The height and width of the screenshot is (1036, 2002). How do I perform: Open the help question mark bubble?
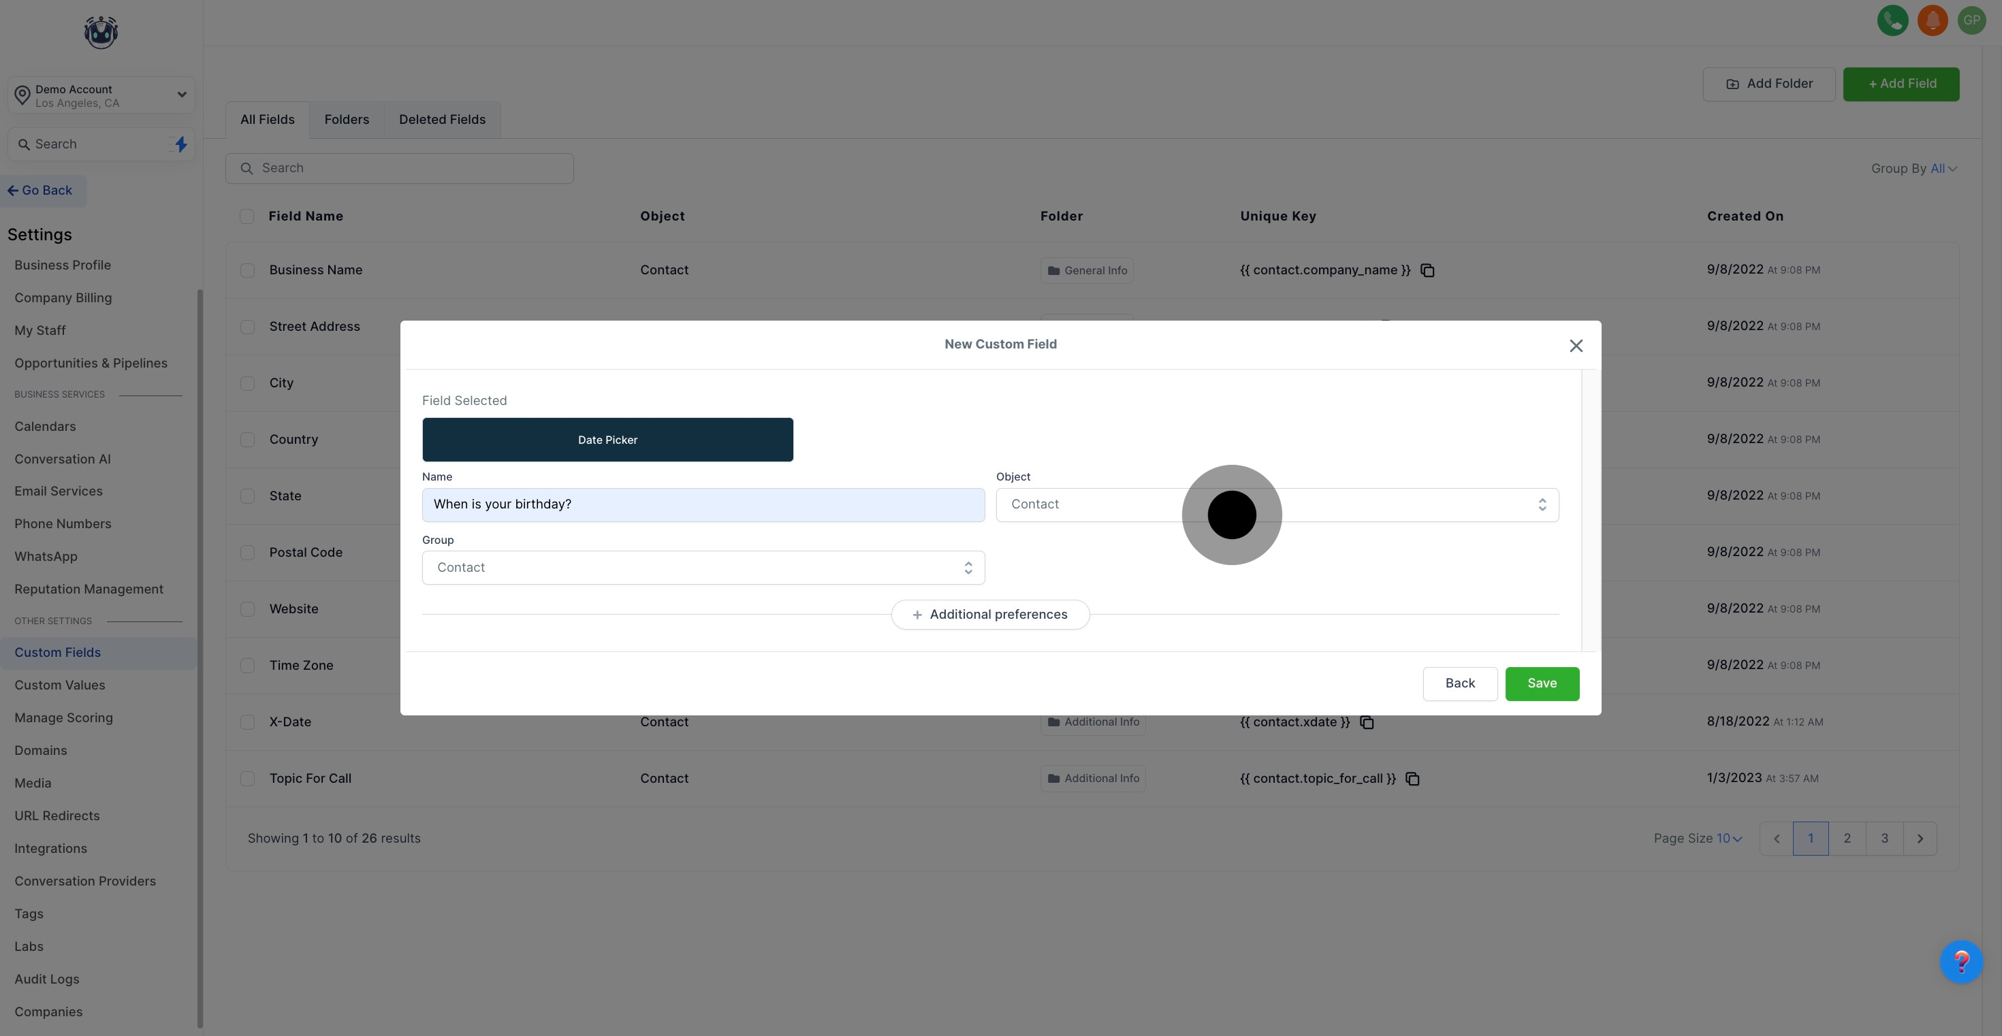coord(1962,961)
